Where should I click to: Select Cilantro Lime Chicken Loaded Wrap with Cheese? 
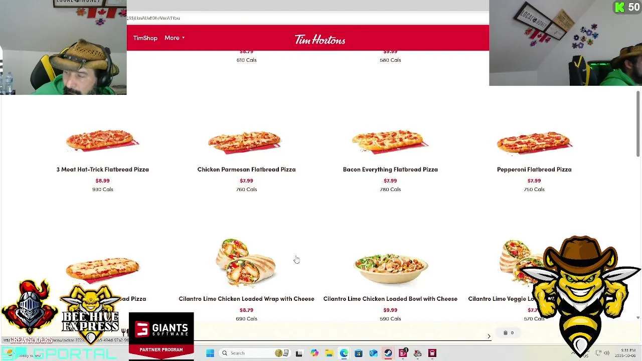pos(246,299)
